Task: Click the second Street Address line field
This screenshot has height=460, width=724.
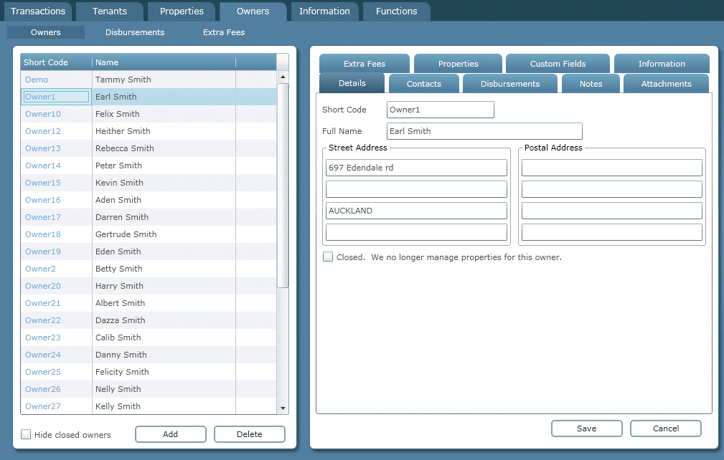Action: point(416,189)
